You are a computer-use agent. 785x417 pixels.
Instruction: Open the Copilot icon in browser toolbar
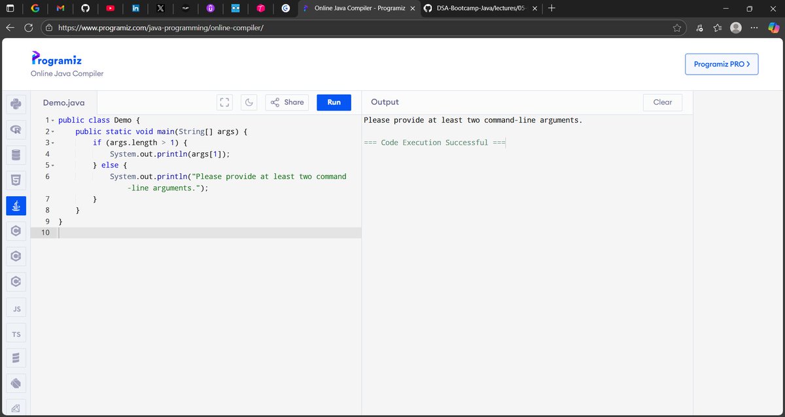(773, 28)
